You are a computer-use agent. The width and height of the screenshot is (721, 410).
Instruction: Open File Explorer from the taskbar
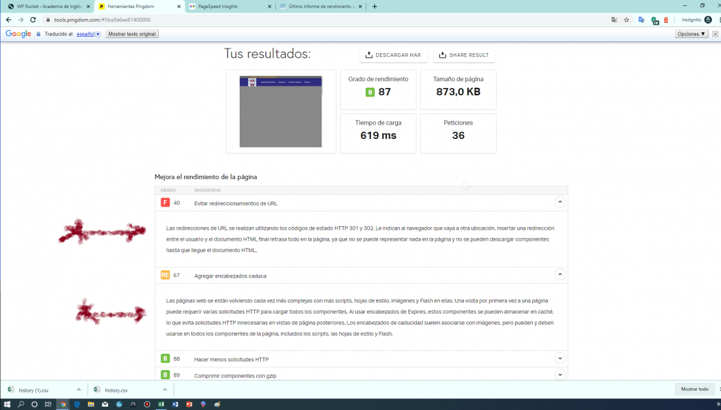91,405
